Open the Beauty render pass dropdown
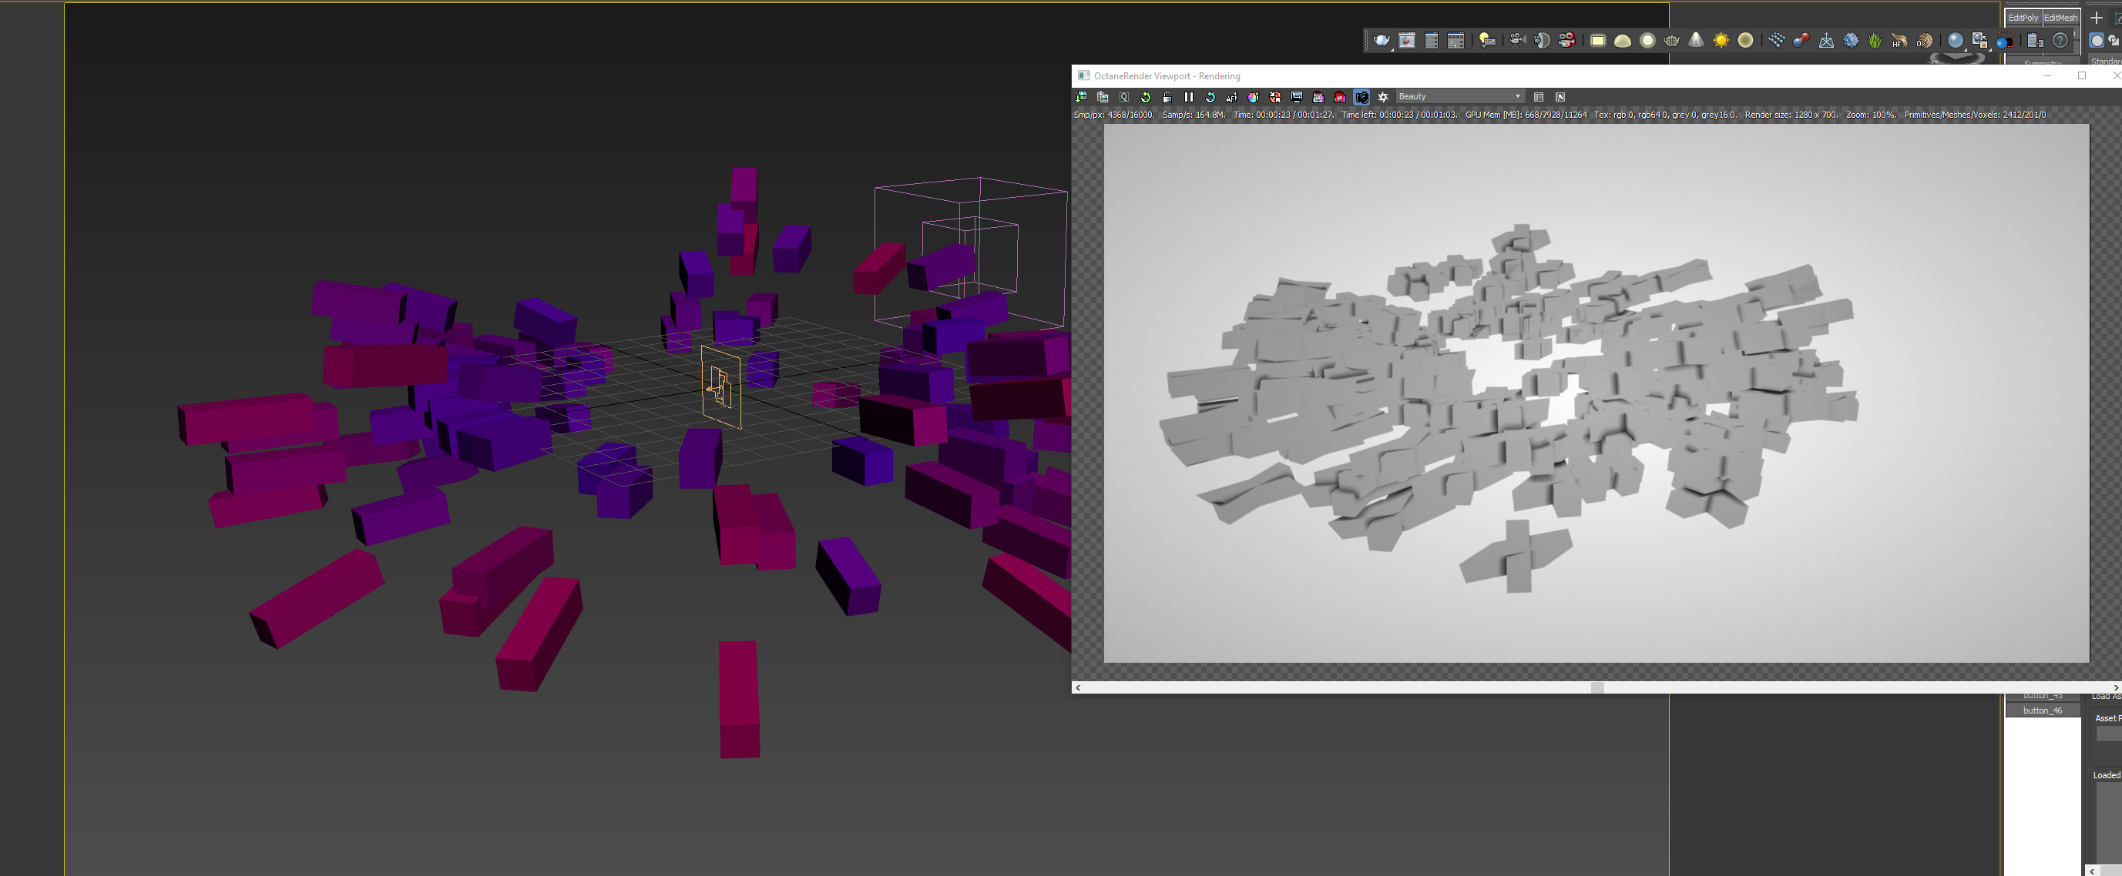This screenshot has height=876, width=2122. coord(1459,96)
